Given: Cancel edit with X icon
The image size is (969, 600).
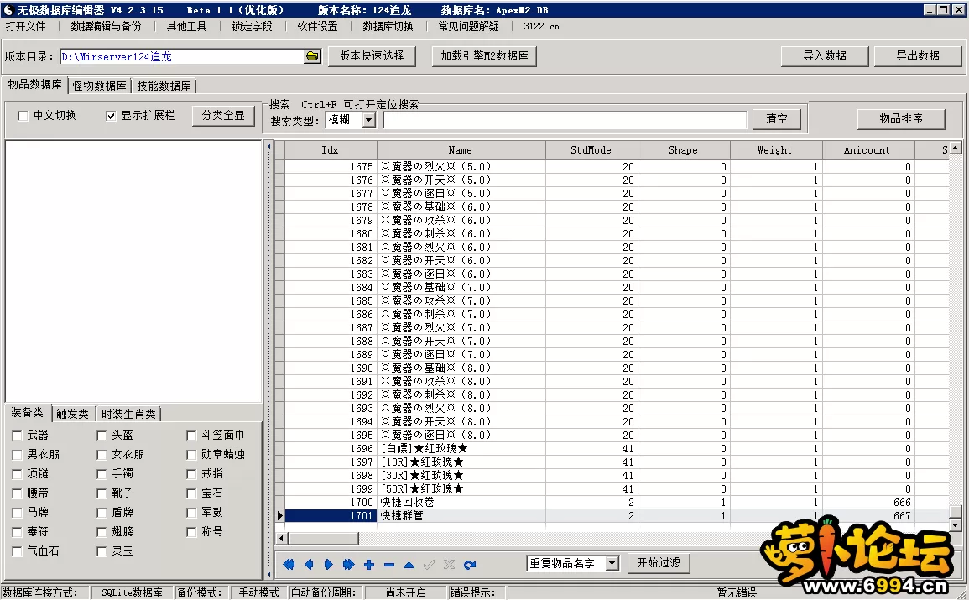Looking at the screenshot, I should (450, 564).
